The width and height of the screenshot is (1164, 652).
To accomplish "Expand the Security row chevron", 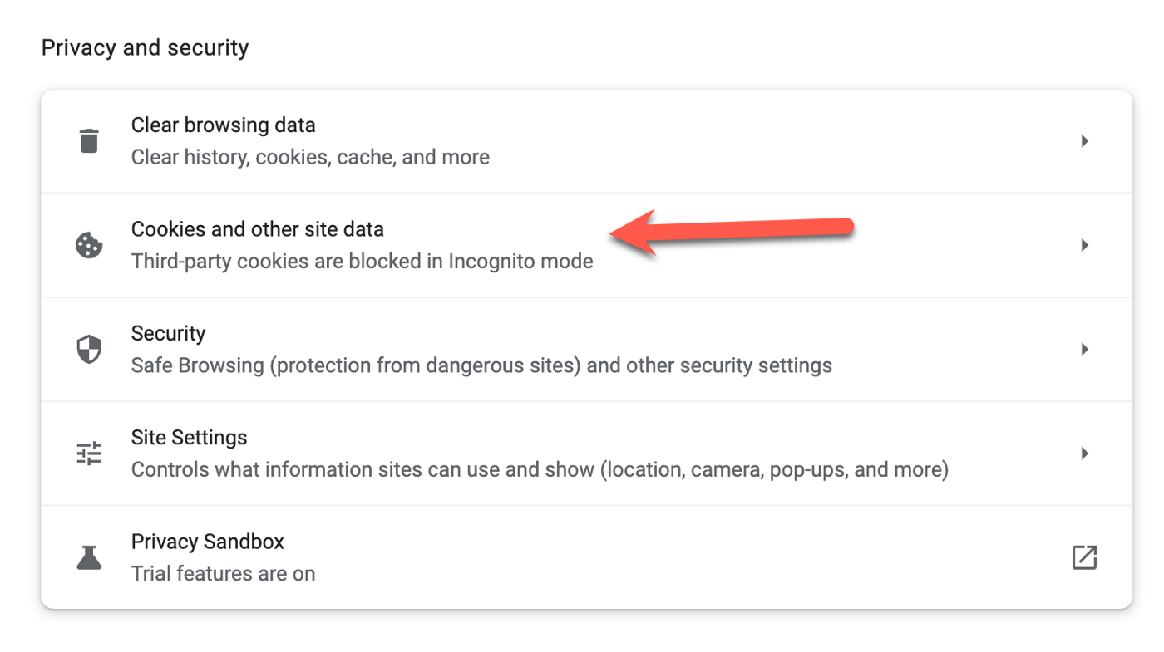I will pyautogui.click(x=1084, y=349).
